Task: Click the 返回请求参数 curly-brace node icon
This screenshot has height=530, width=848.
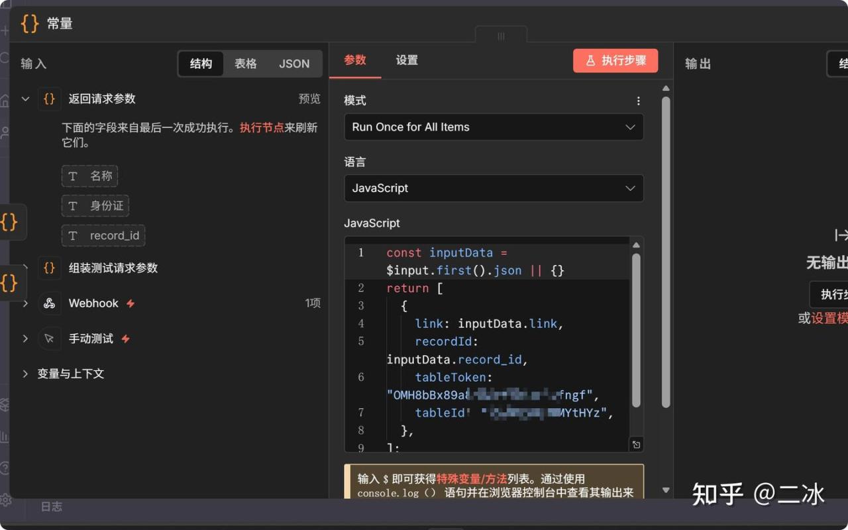Action: click(49, 99)
